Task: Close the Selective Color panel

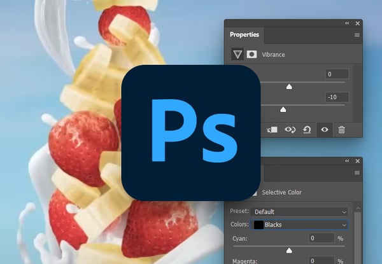Action: 358,161
